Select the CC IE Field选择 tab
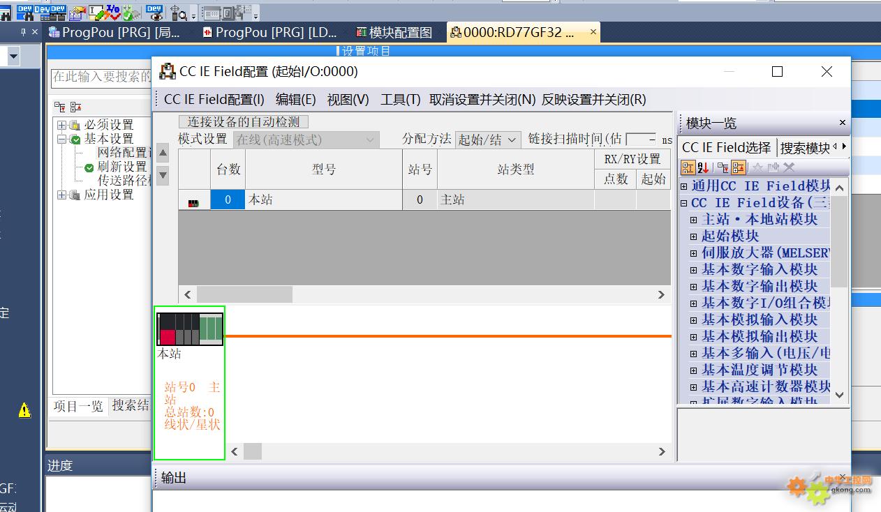The image size is (881, 512). coord(726,147)
